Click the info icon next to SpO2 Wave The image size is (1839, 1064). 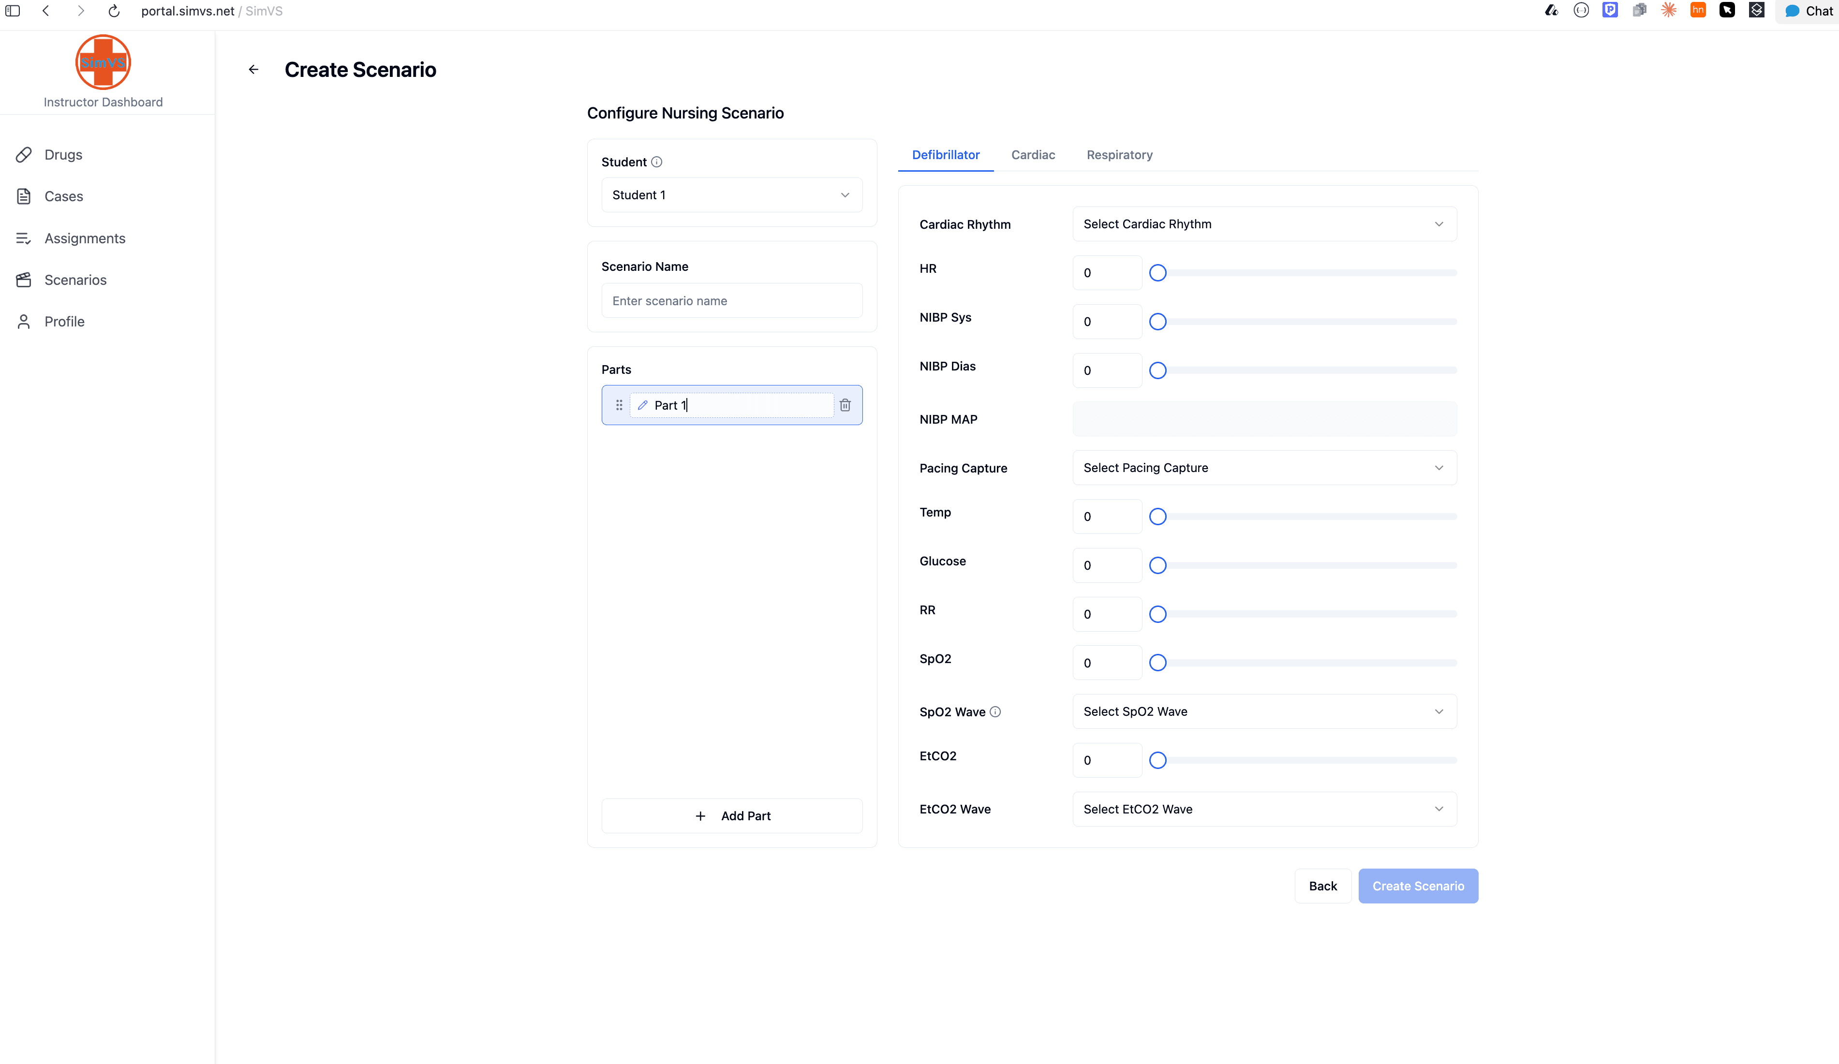[x=996, y=711]
